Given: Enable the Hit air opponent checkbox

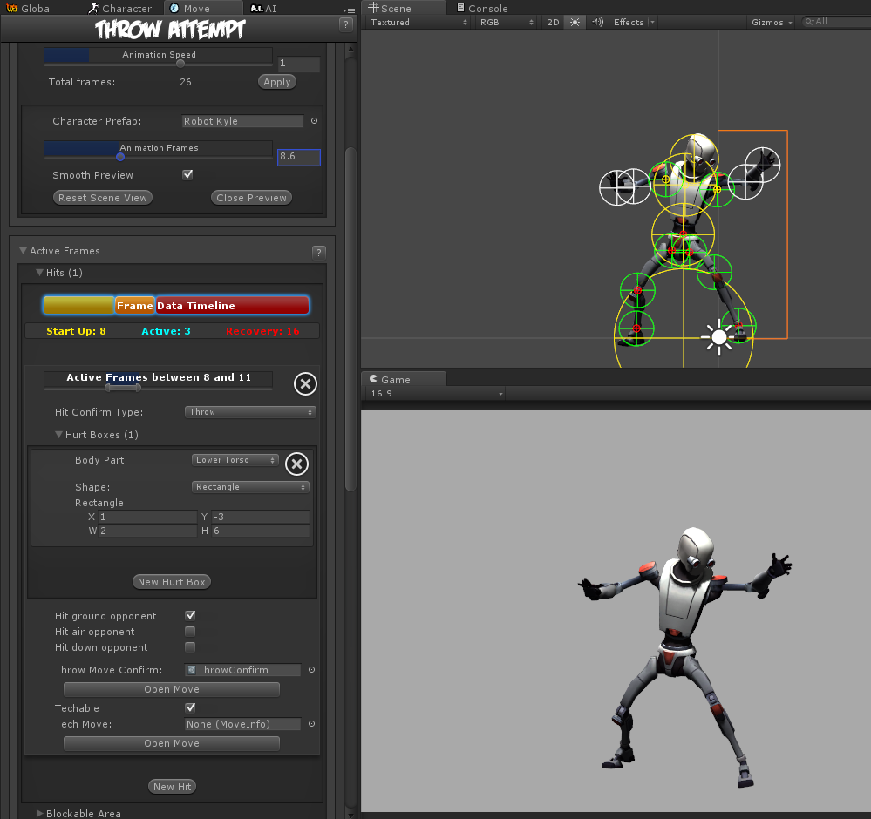Looking at the screenshot, I should 189,631.
